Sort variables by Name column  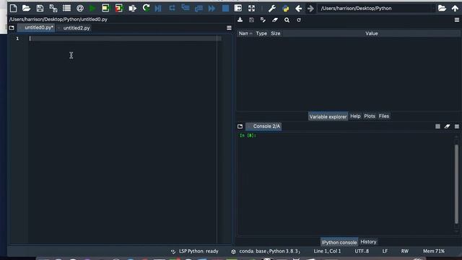[x=245, y=33]
